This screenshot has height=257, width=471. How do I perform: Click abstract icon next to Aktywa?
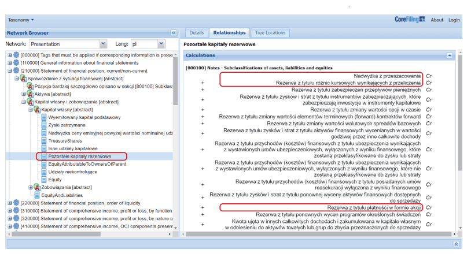(30, 94)
